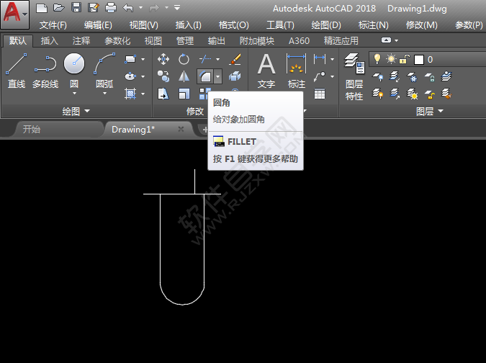Open the 修改(M) menu
The width and height of the screenshot is (486, 363).
(421, 24)
